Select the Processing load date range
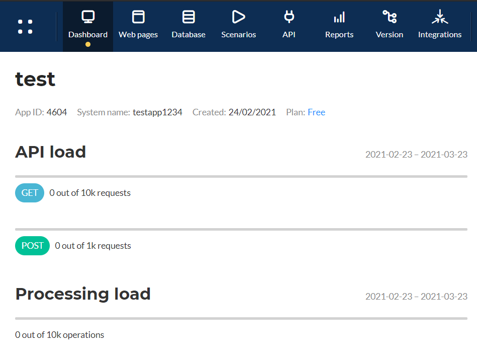Image resolution: width=477 pixels, height=353 pixels. [x=416, y=297]
